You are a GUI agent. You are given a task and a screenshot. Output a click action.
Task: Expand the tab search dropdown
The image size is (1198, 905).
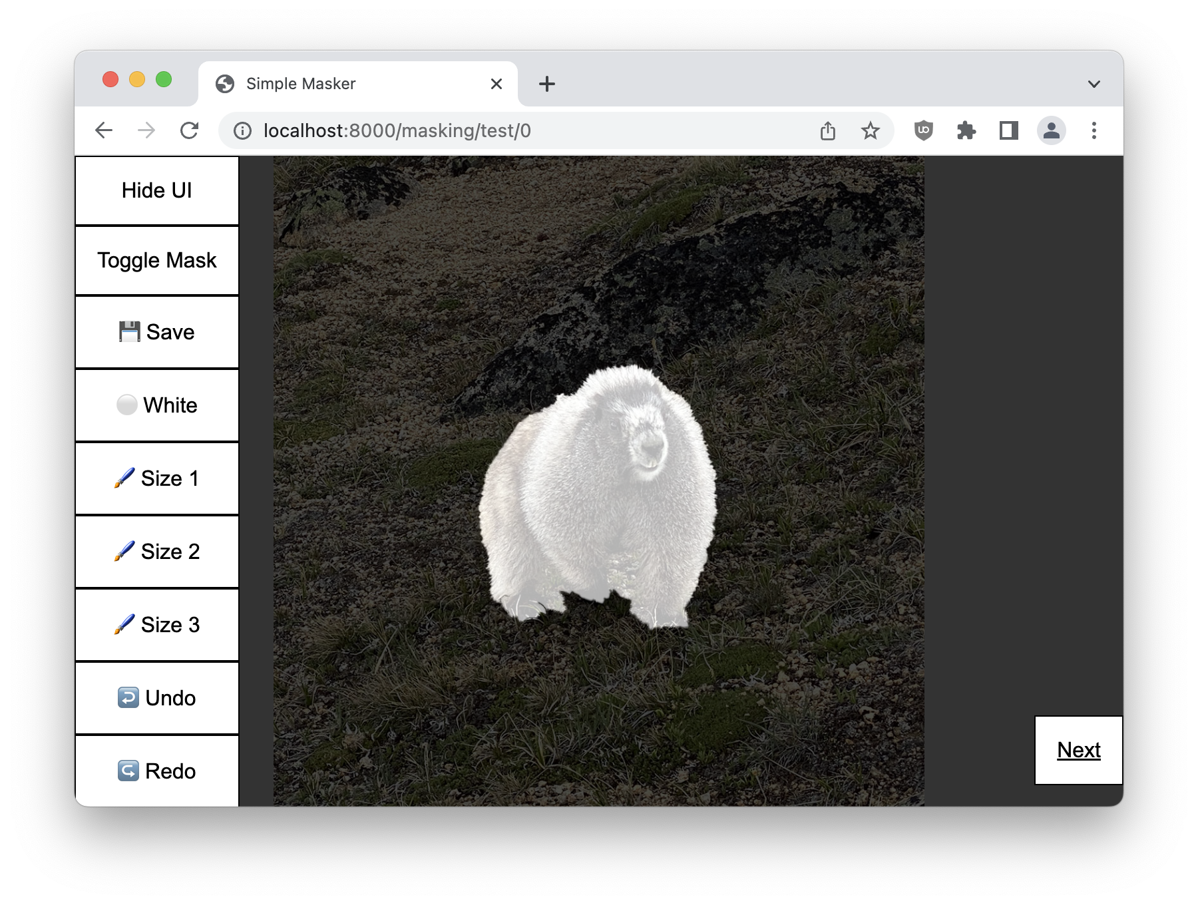pos(1094,84)
